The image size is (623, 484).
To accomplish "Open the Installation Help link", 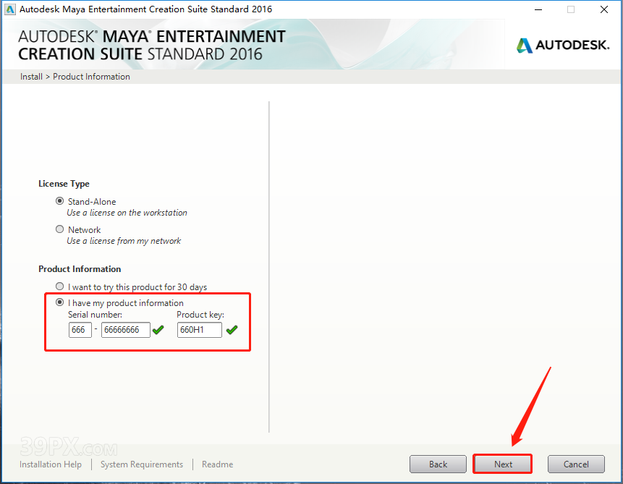I will [x=51, y=464].
